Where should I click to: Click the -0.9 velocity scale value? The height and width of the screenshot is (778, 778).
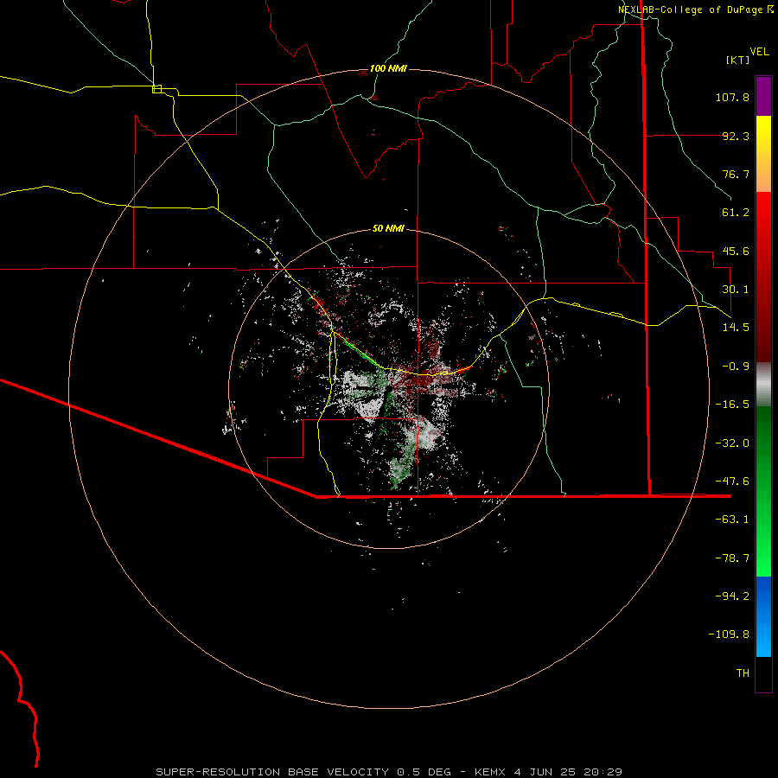(x=736, y=367)
